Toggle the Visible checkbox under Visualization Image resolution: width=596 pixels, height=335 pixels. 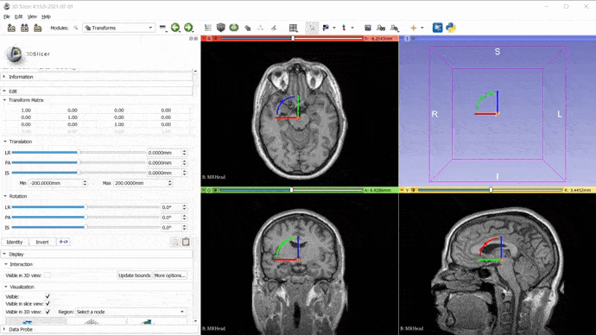coord(48,296)
